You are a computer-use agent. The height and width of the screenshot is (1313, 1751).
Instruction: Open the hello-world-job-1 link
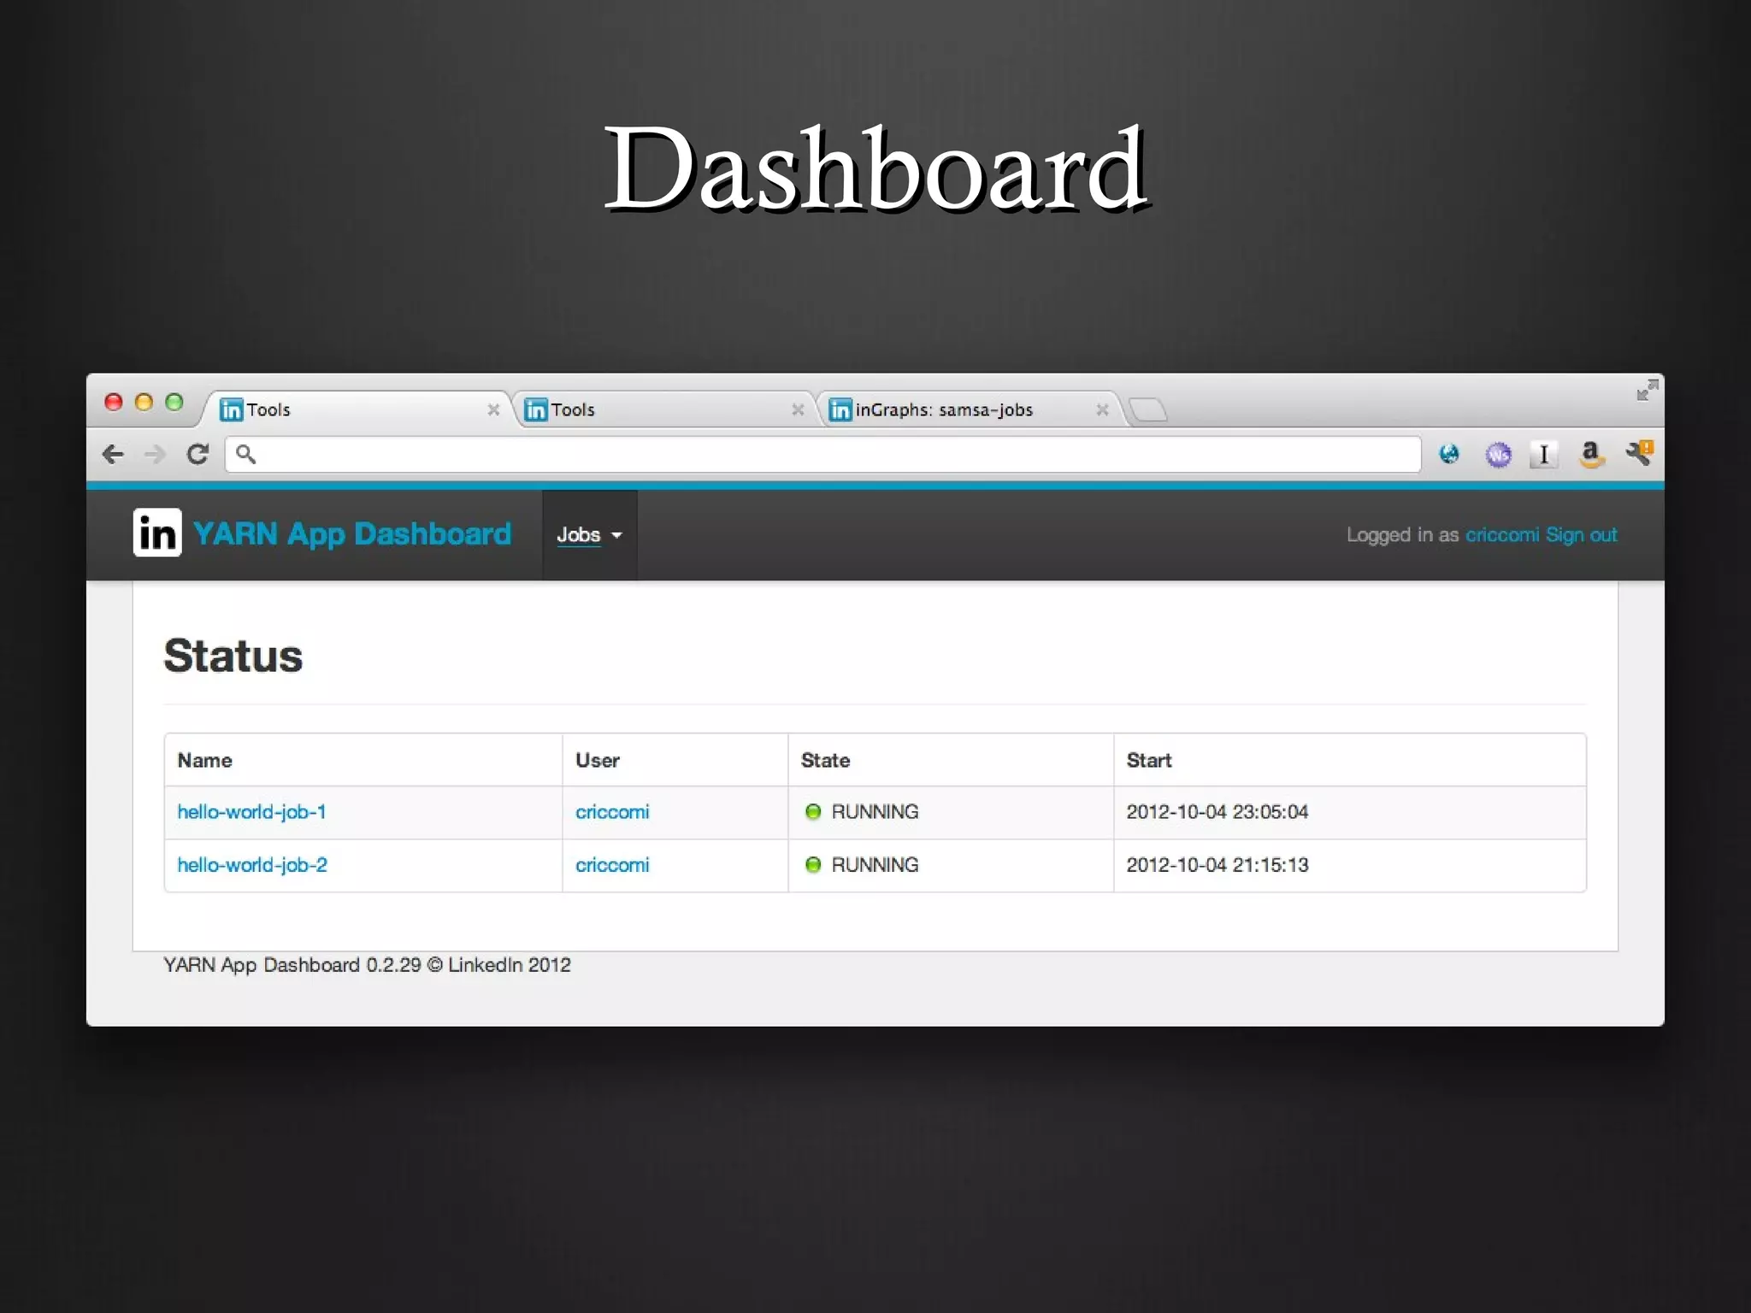point(252,812)
